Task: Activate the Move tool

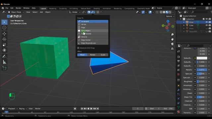Action: click(x=4, y=34)
